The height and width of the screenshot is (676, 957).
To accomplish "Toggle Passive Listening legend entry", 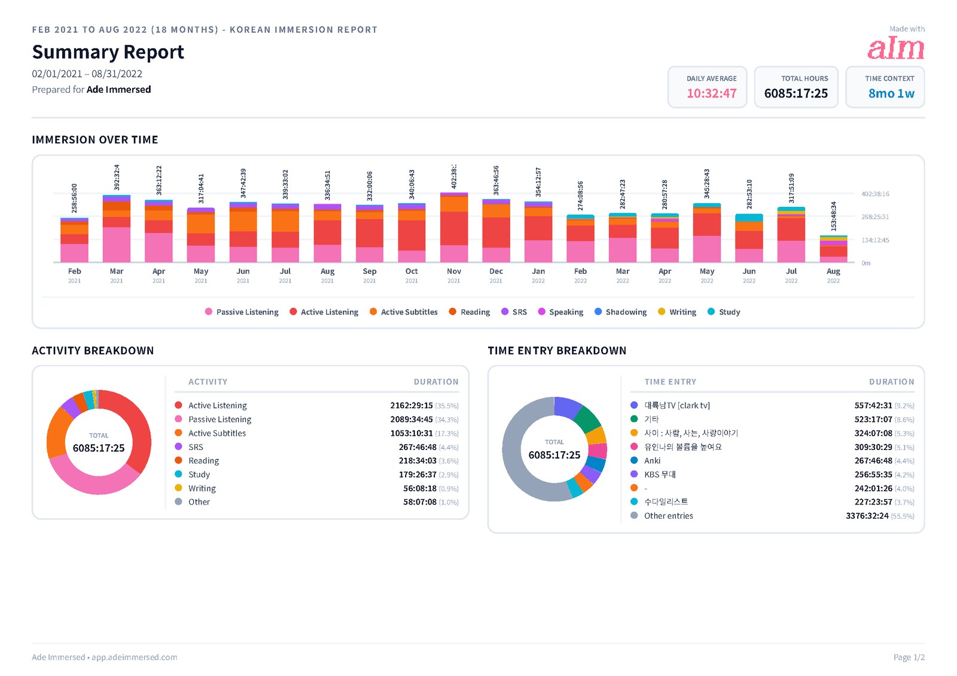I will 242,312.
